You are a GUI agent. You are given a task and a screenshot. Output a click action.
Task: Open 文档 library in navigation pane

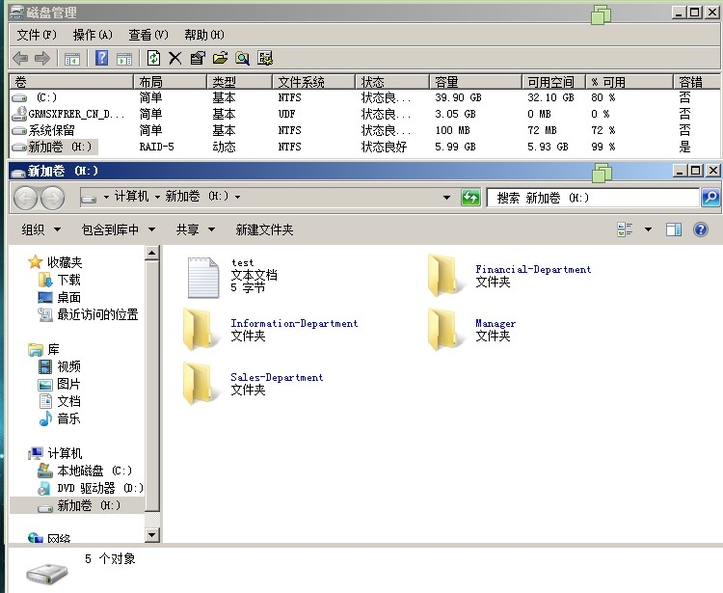pyautogui.click(x=59, y=401)
